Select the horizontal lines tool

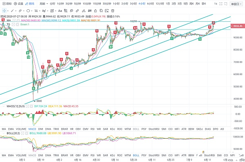click(x=36, y=11)
